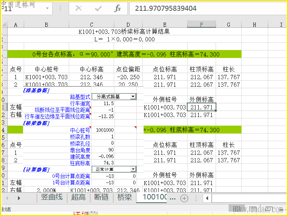
Task: Select column G header
Action: (x=229, y=24)
